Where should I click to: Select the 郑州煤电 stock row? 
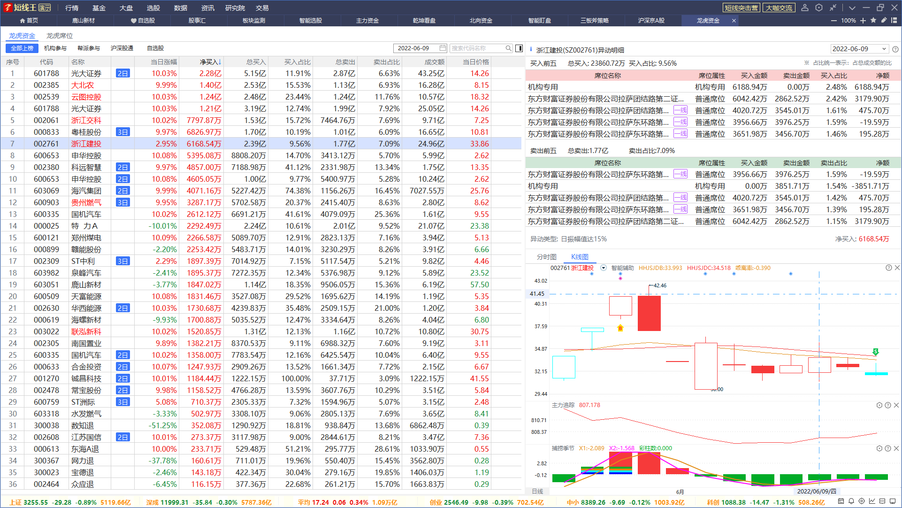tap(261, 238)
